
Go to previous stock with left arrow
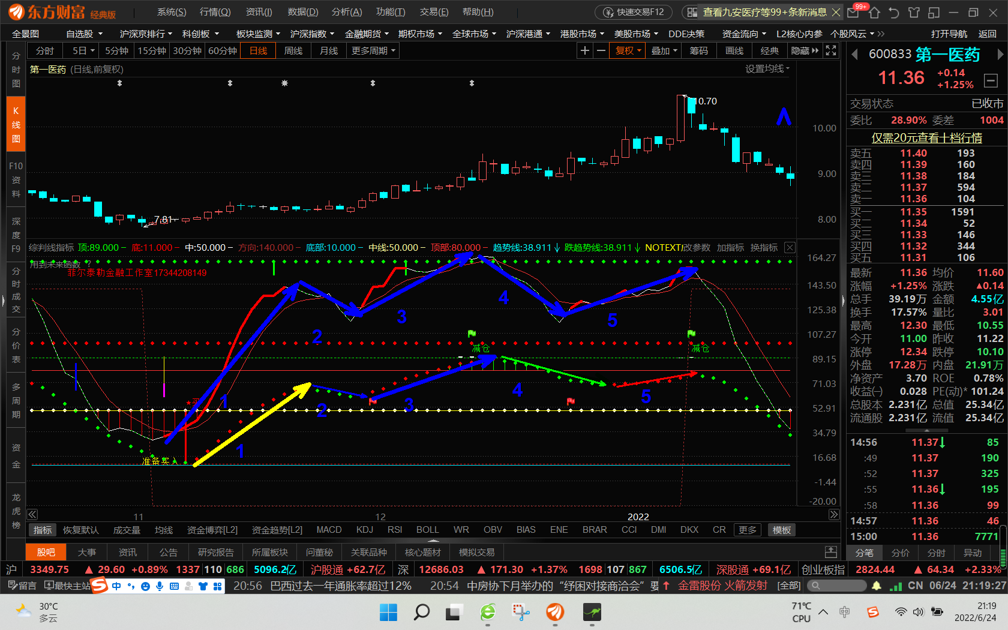(x=854, y=55)
